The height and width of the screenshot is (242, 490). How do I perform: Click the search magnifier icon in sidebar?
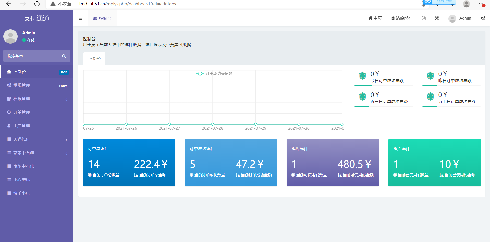coord(64,56)
